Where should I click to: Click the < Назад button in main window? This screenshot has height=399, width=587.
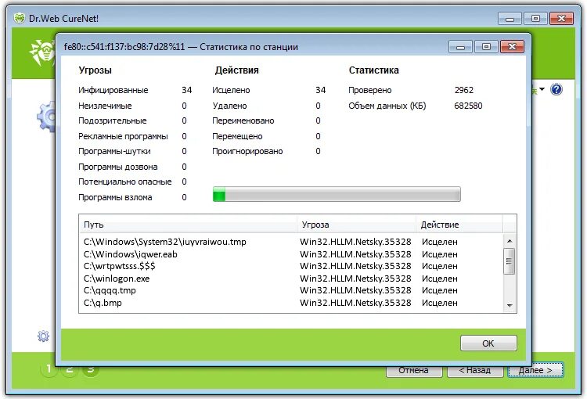point(475,371)
